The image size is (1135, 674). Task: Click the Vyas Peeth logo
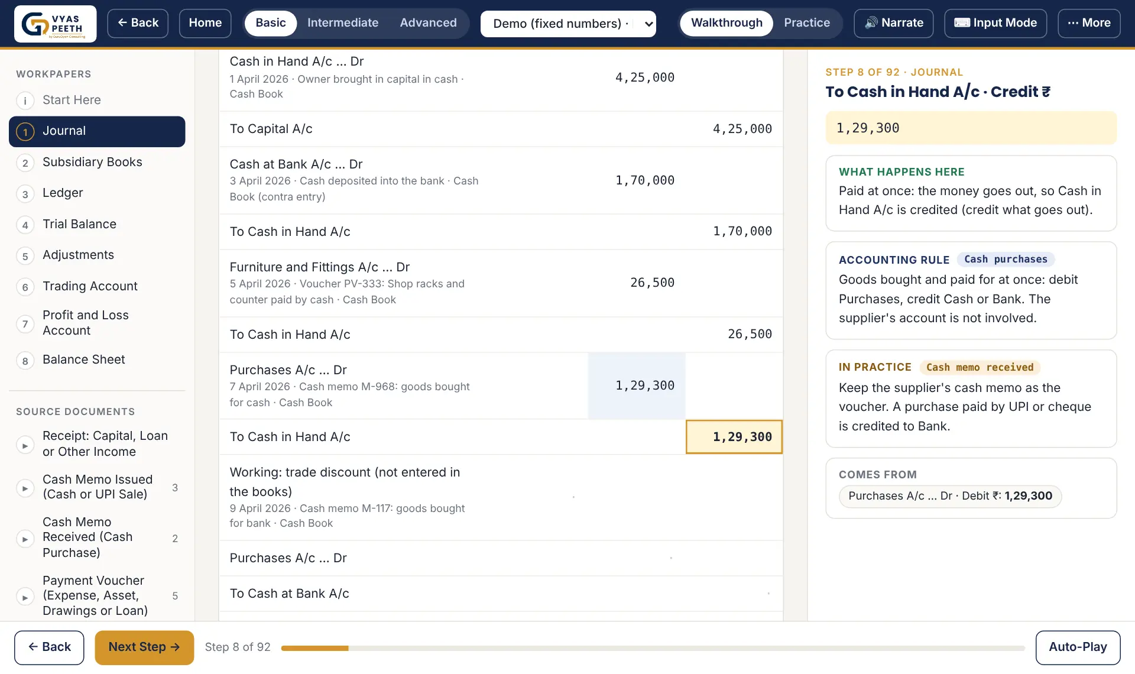55,24
